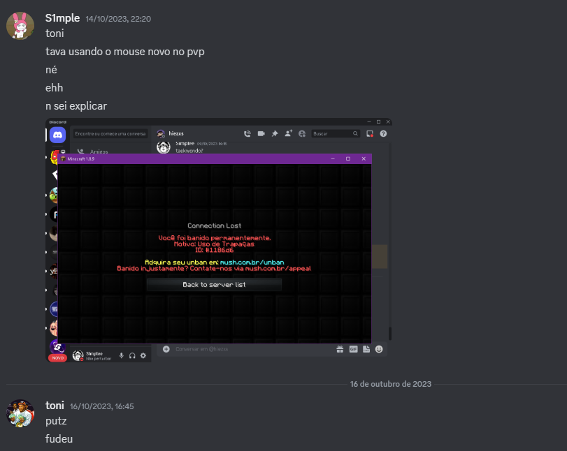
Task: Open the sticker picker icon
Action: [x=366, y=349]
